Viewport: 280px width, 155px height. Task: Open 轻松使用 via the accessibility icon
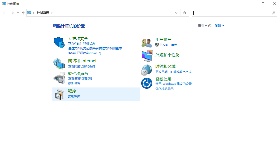(146, 83)
